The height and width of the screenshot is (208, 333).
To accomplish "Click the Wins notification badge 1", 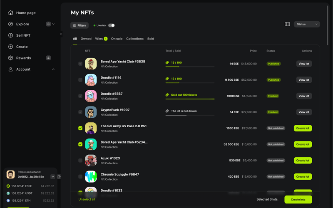I will 106,39.
